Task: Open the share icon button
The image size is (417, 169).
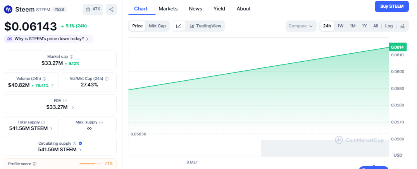Action: coord(112,10)
